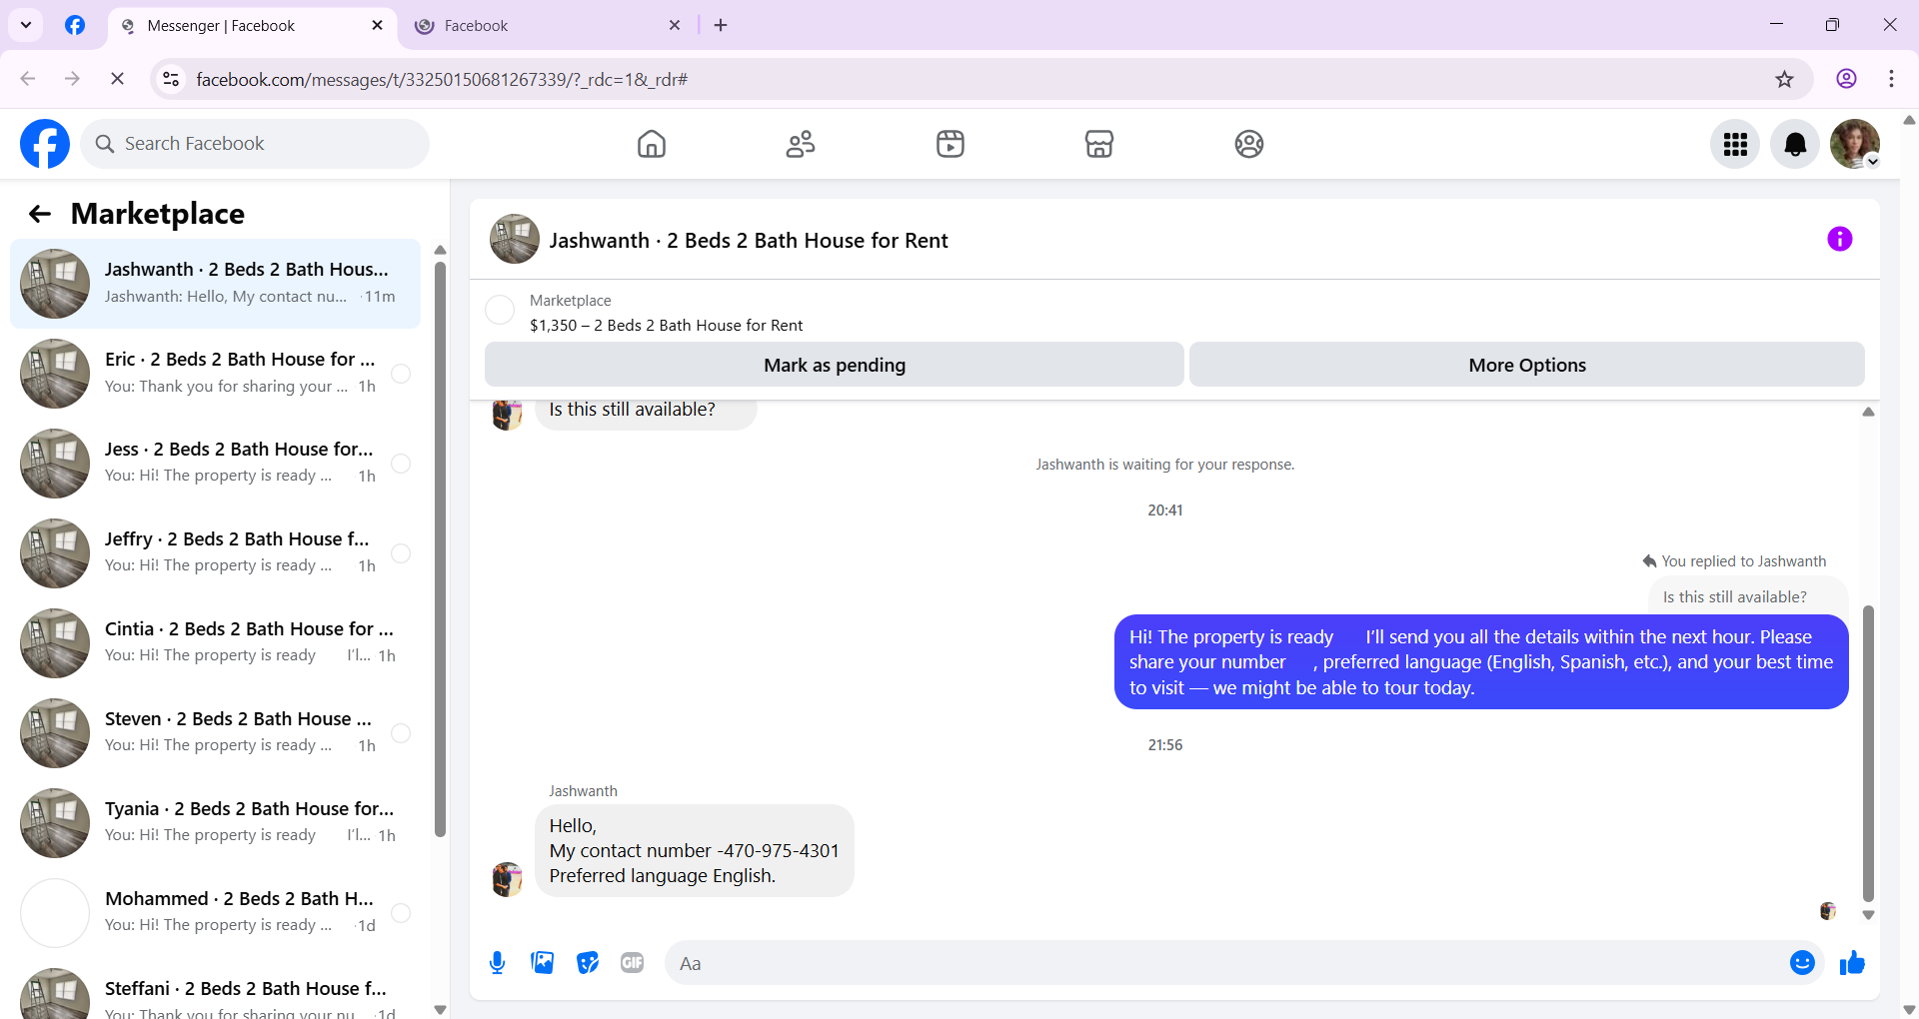Open Jess's conversation in the list
The width and height of the screenshot is (1919, 1019).
coord(215,464)
